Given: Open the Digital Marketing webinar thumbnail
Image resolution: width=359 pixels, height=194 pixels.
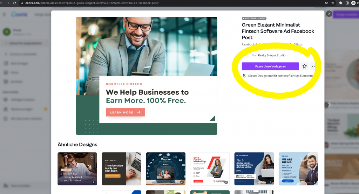Looking at the screenshot, I should pos(210,169).
